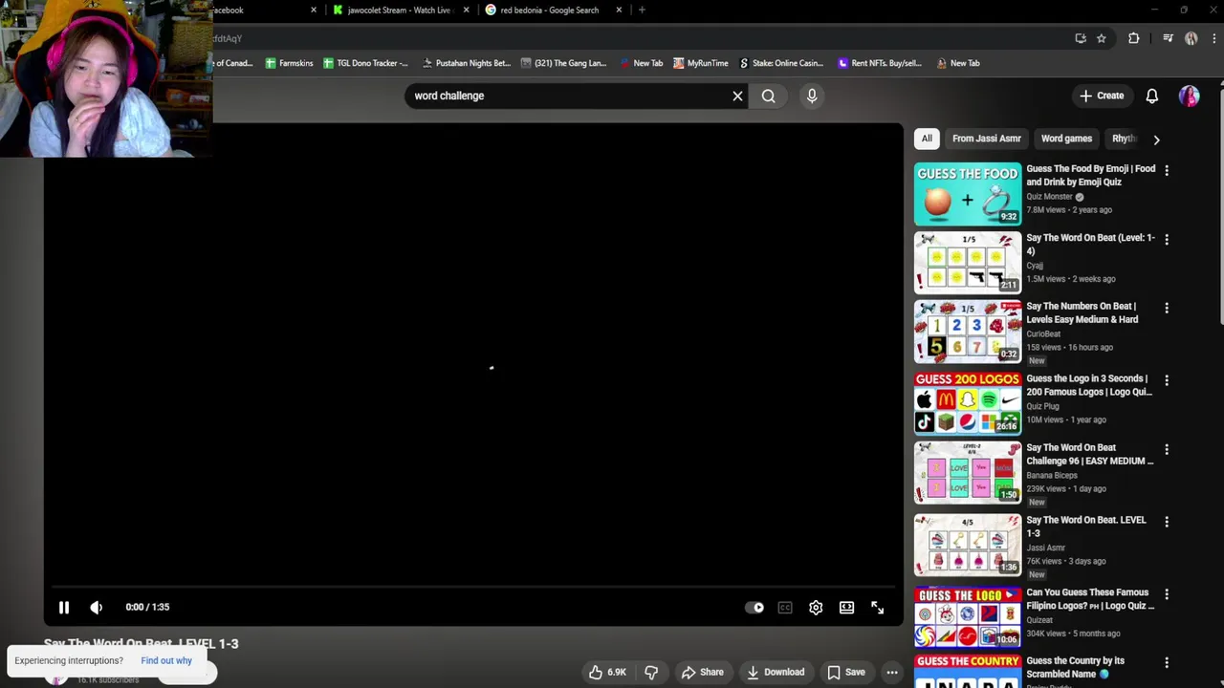The image size is (1224, 688).
Task: Clear the search box with the X
Action: click(x=737, y=96)
